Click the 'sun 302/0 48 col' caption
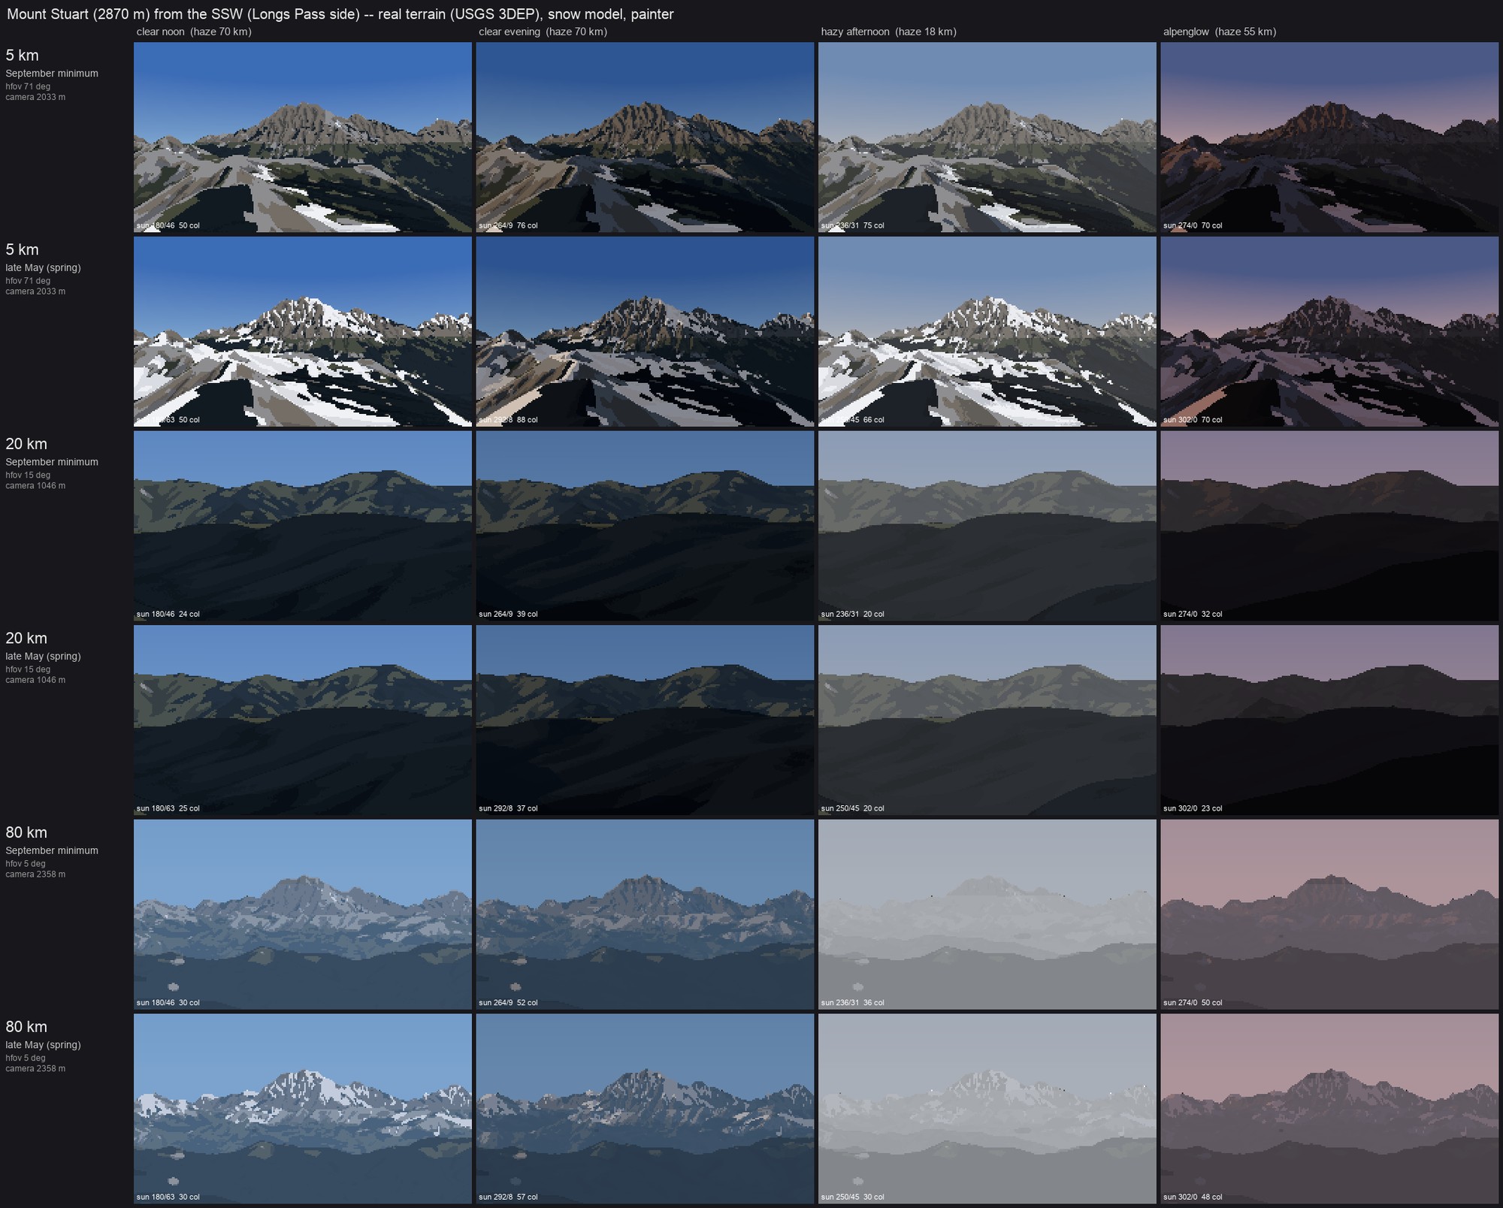Image resolution: width=1503 pixels, height=1208 pixels. [1193, 1197]
